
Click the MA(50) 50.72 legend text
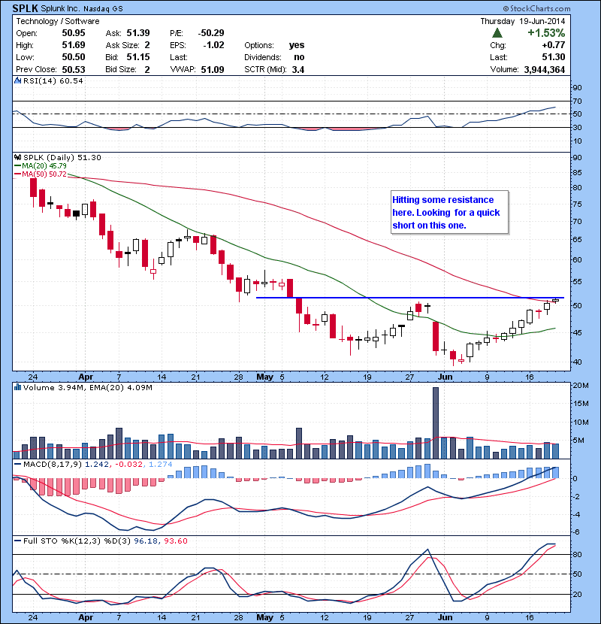(44, 174)
